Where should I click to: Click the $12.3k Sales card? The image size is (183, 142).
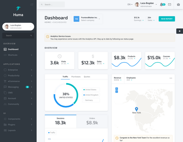point(93,61)
